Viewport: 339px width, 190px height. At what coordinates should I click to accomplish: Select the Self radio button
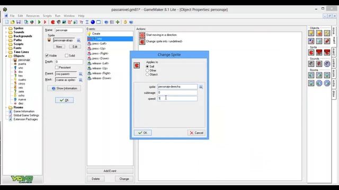147,66
